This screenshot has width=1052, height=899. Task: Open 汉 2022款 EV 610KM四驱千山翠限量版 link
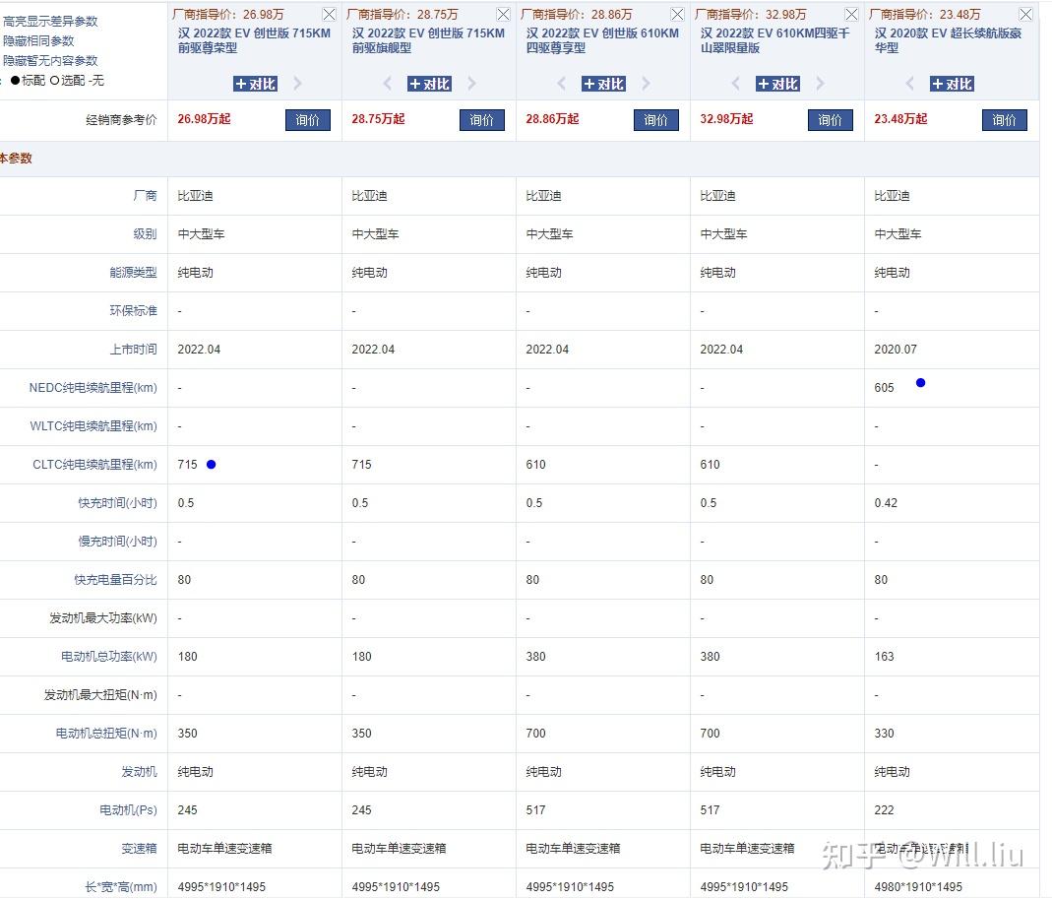click(x=774, y=40)
